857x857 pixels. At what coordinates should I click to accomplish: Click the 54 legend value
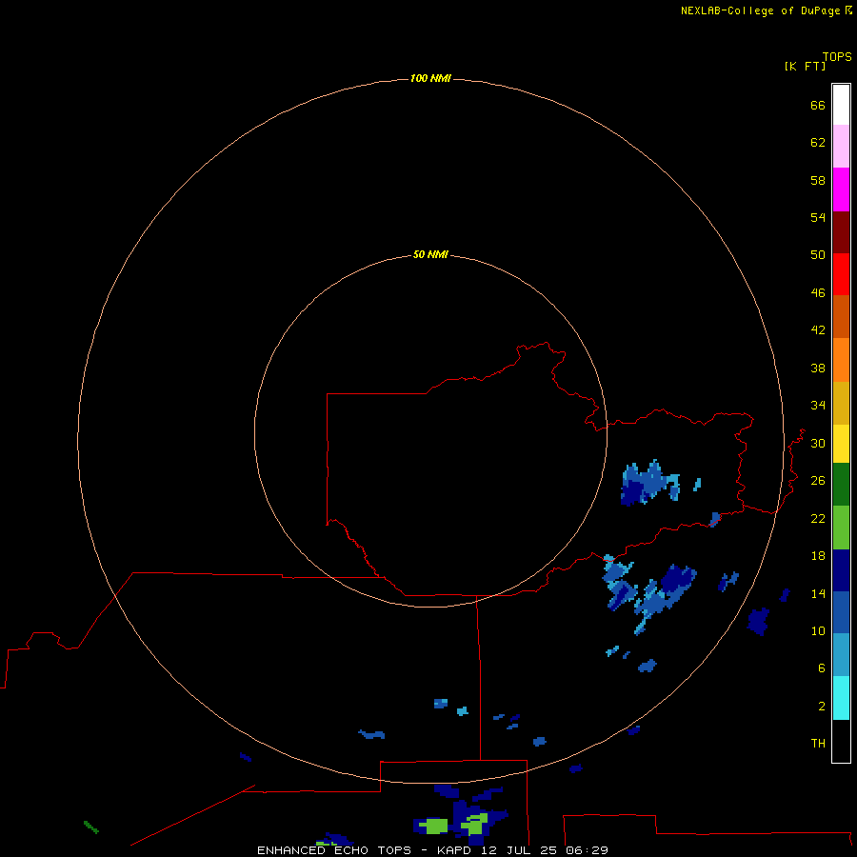tap(818, 217)
